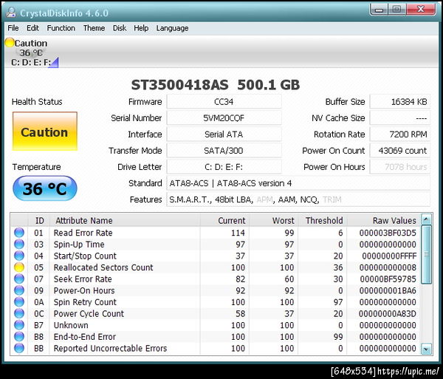Click the attribute list scrollbar thumb
443x379 pixels.
426,254
